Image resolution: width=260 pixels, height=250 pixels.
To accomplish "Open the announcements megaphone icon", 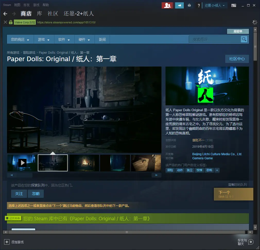I will (x=179, y=5).
